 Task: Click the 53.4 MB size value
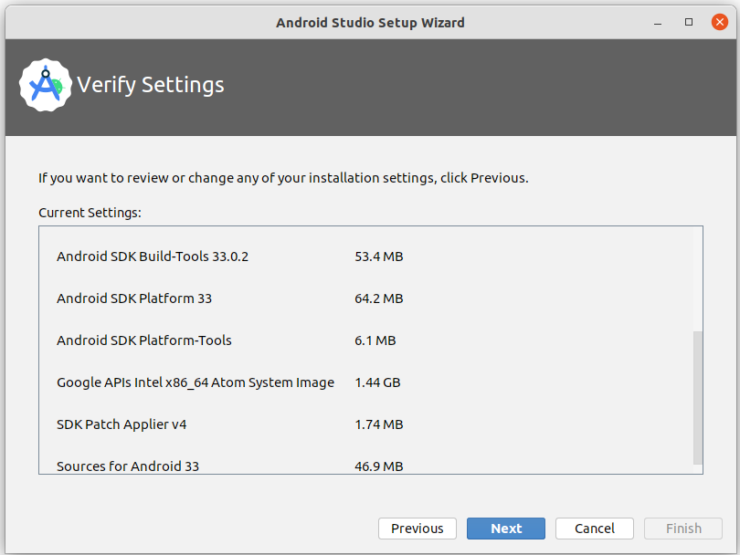[378, 257]
